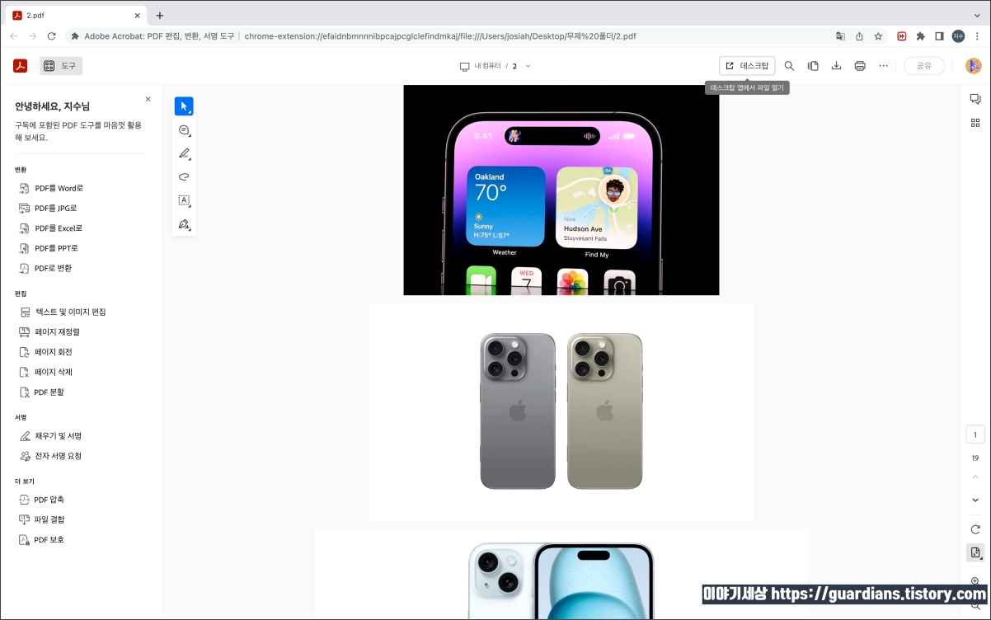Viewport: 991px width, 620px height.
Task: Print the PDF document
Action: click(x=860, y=66)
